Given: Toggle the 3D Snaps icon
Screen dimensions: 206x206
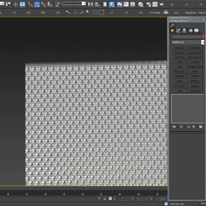Looking at the screenshot, I should point(30,4).
